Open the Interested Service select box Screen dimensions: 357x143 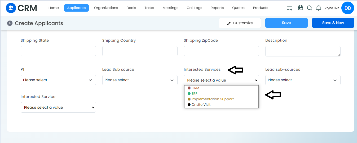click(x=58, y=107)
